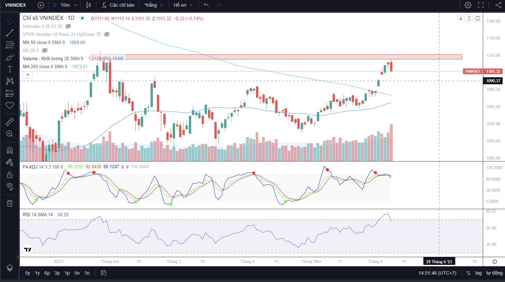Expand the time interval dropdown chevron
505x282 pixels.
tap(76, 5)
